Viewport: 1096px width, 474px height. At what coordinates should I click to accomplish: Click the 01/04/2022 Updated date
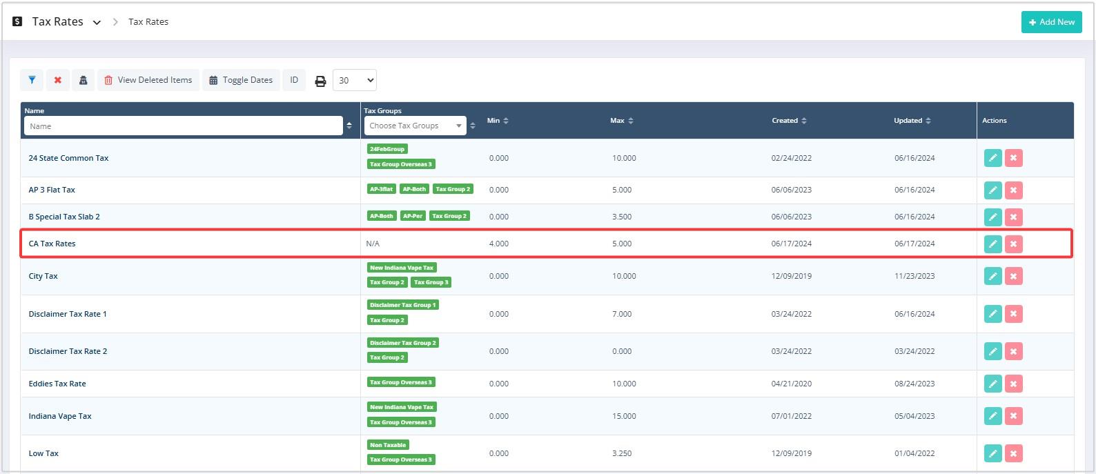tap(914, 453)
